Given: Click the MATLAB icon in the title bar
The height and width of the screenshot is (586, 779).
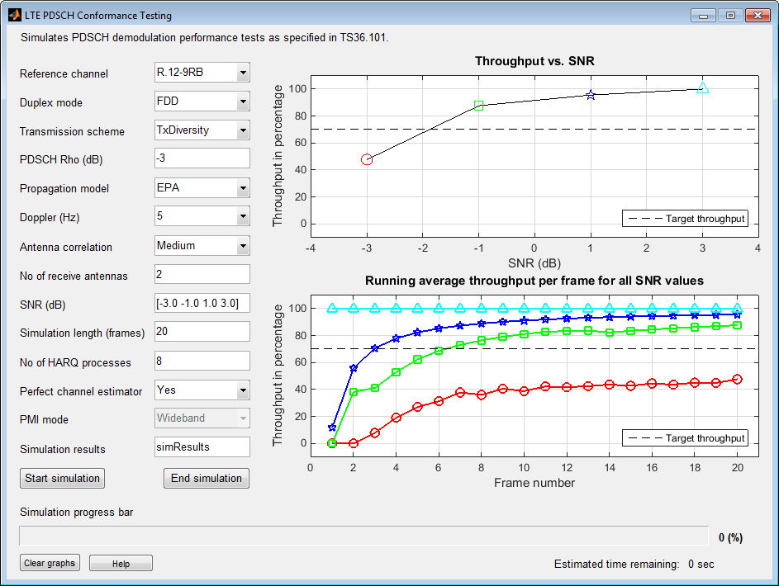Looking at the screenshot, I should point(14,15).
